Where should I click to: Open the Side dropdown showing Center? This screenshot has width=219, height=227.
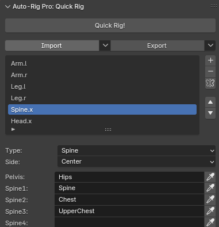pyautogui.click(x=136, y=162)
